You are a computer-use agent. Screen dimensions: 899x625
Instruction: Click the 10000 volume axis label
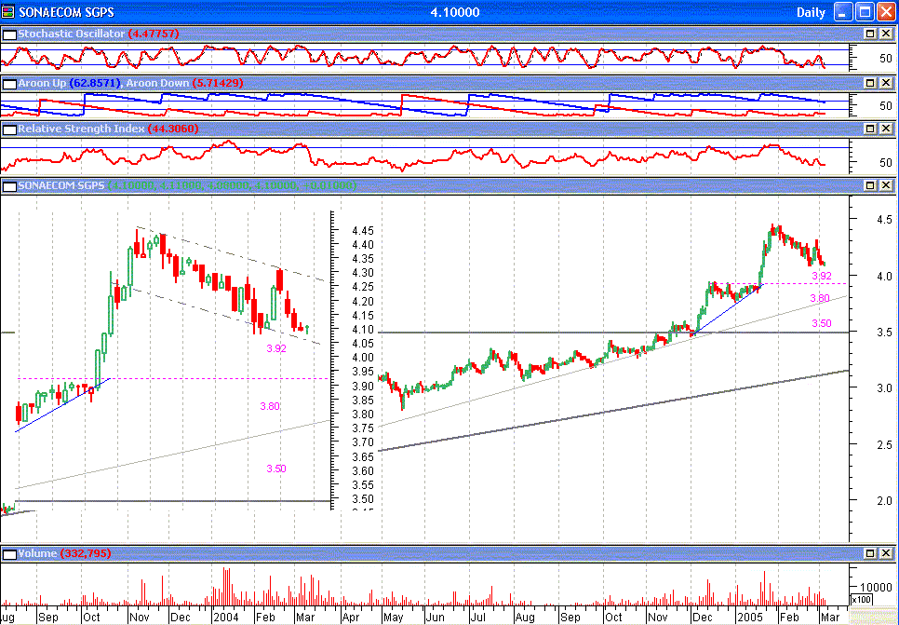[876, 587]
